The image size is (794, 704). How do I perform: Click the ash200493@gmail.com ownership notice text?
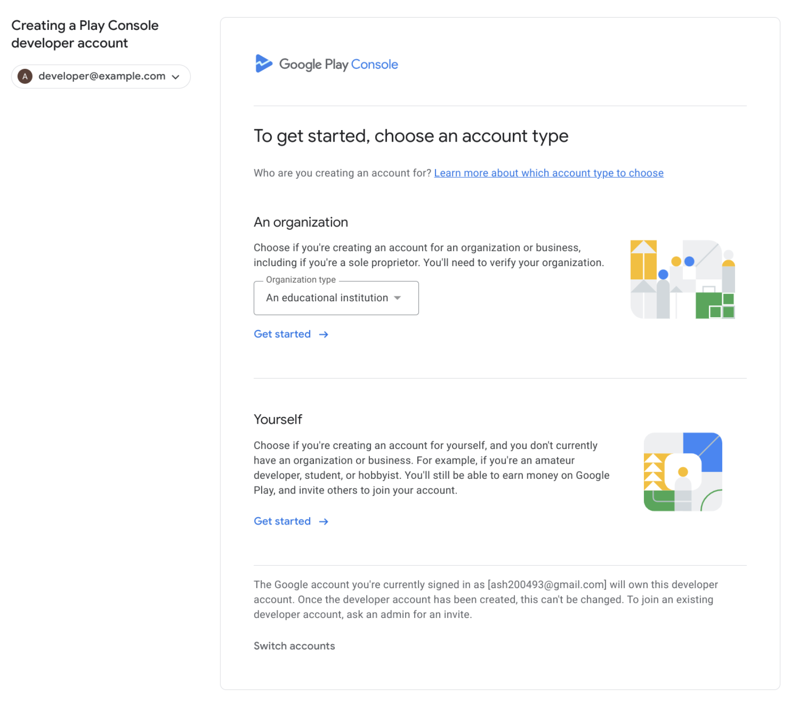(x=486, y=599)
